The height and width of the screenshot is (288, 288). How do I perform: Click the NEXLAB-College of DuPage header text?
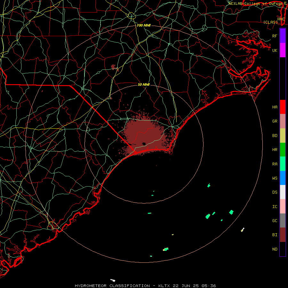pos(255,4)
